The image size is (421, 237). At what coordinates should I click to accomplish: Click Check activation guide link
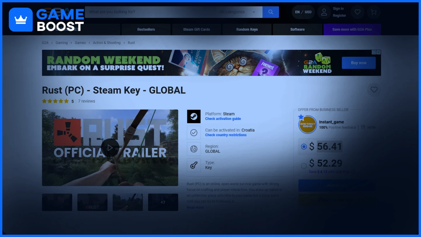click(x=223, y=119)
